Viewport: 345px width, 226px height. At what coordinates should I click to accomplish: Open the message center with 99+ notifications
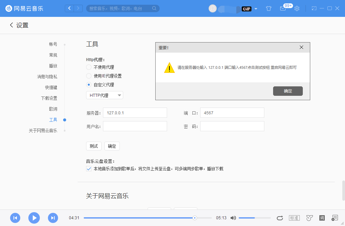click(283, 9)
